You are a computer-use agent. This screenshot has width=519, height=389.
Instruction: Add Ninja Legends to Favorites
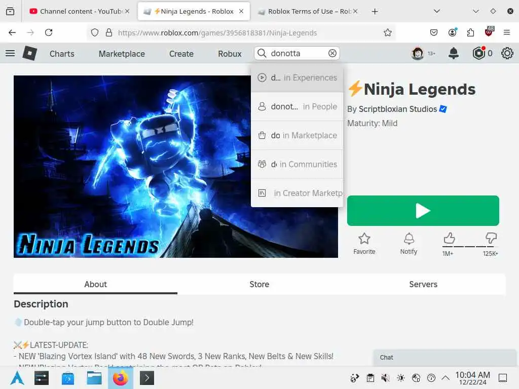click(x=364, y=244)
